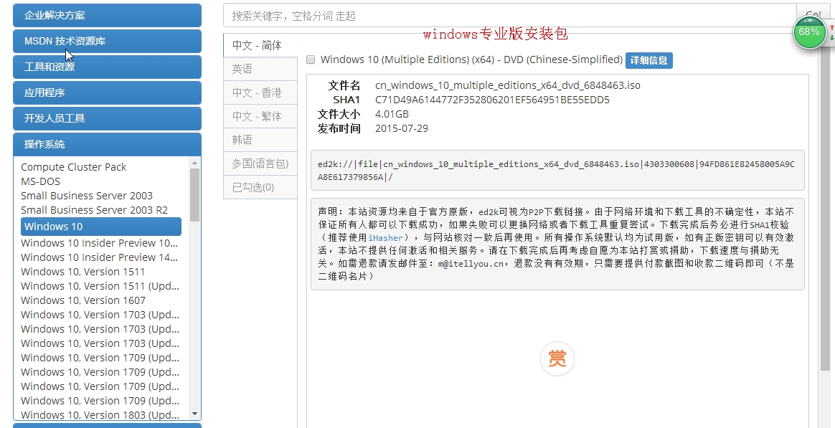Click the ed2k download link text
Screen dimensions: 835x428
[556, 171]
